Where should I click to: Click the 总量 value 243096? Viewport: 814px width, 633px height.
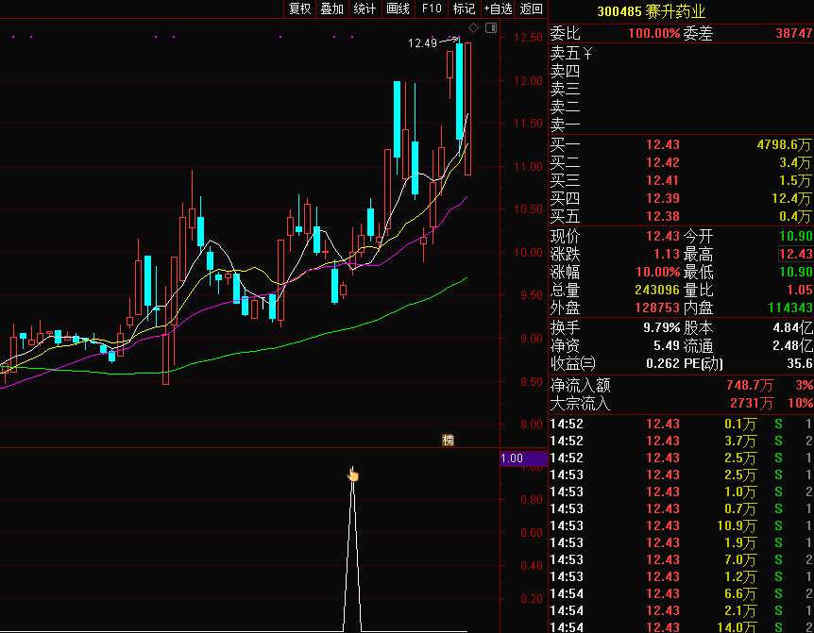point(657,290)
